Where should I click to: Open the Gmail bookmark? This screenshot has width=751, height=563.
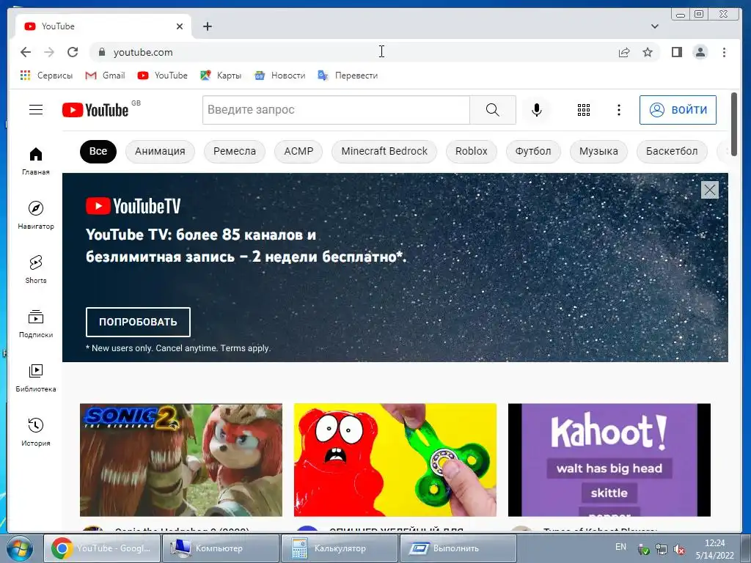click(105, 76)
